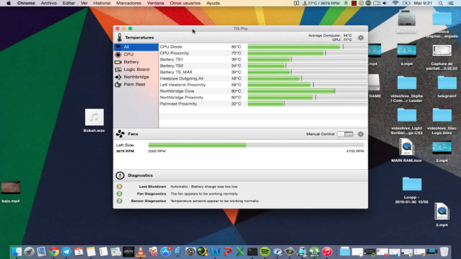Select Palm Rest sensor category

click(x=134, y=85)
